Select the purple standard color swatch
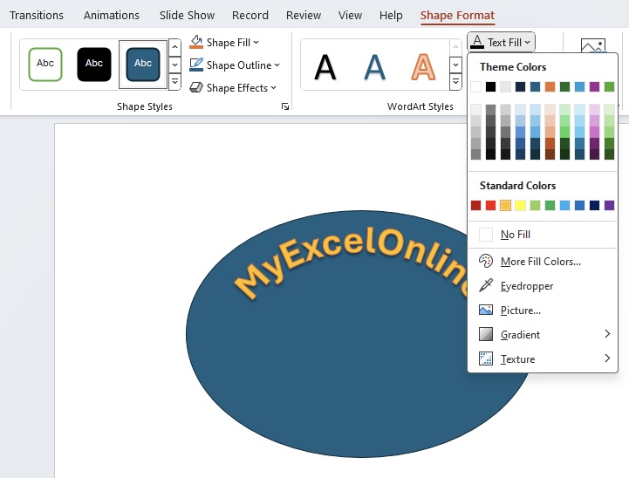Screen dimensions: 629x478 pyautogui.click(x=609, y=205)
